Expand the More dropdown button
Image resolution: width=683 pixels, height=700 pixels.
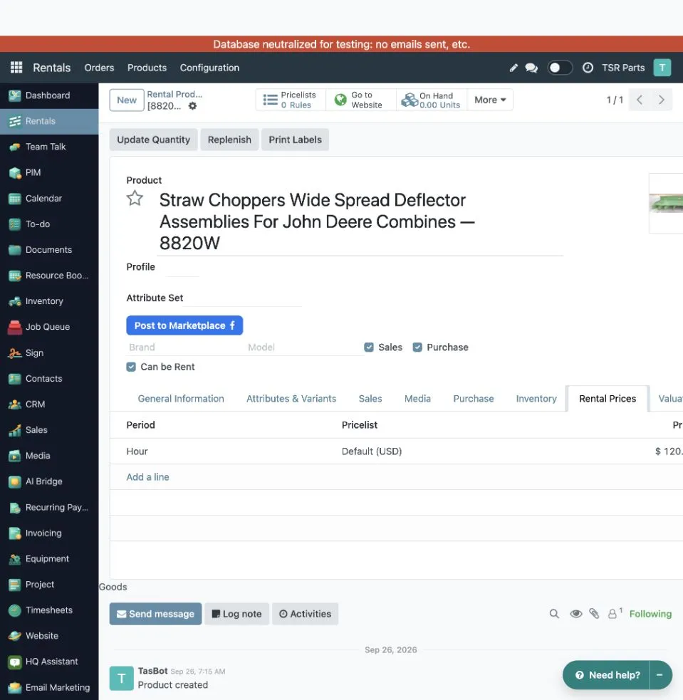pos(490,100)
